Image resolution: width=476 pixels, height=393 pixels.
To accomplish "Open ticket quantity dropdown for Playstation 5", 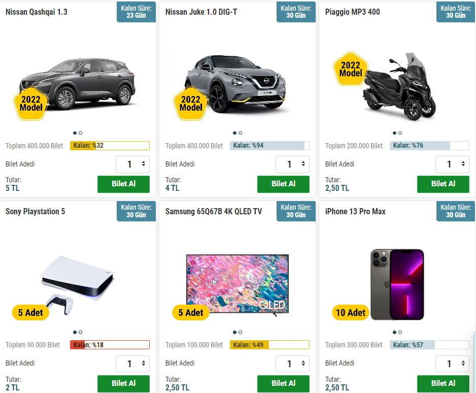I will click(x=133, y=364).
